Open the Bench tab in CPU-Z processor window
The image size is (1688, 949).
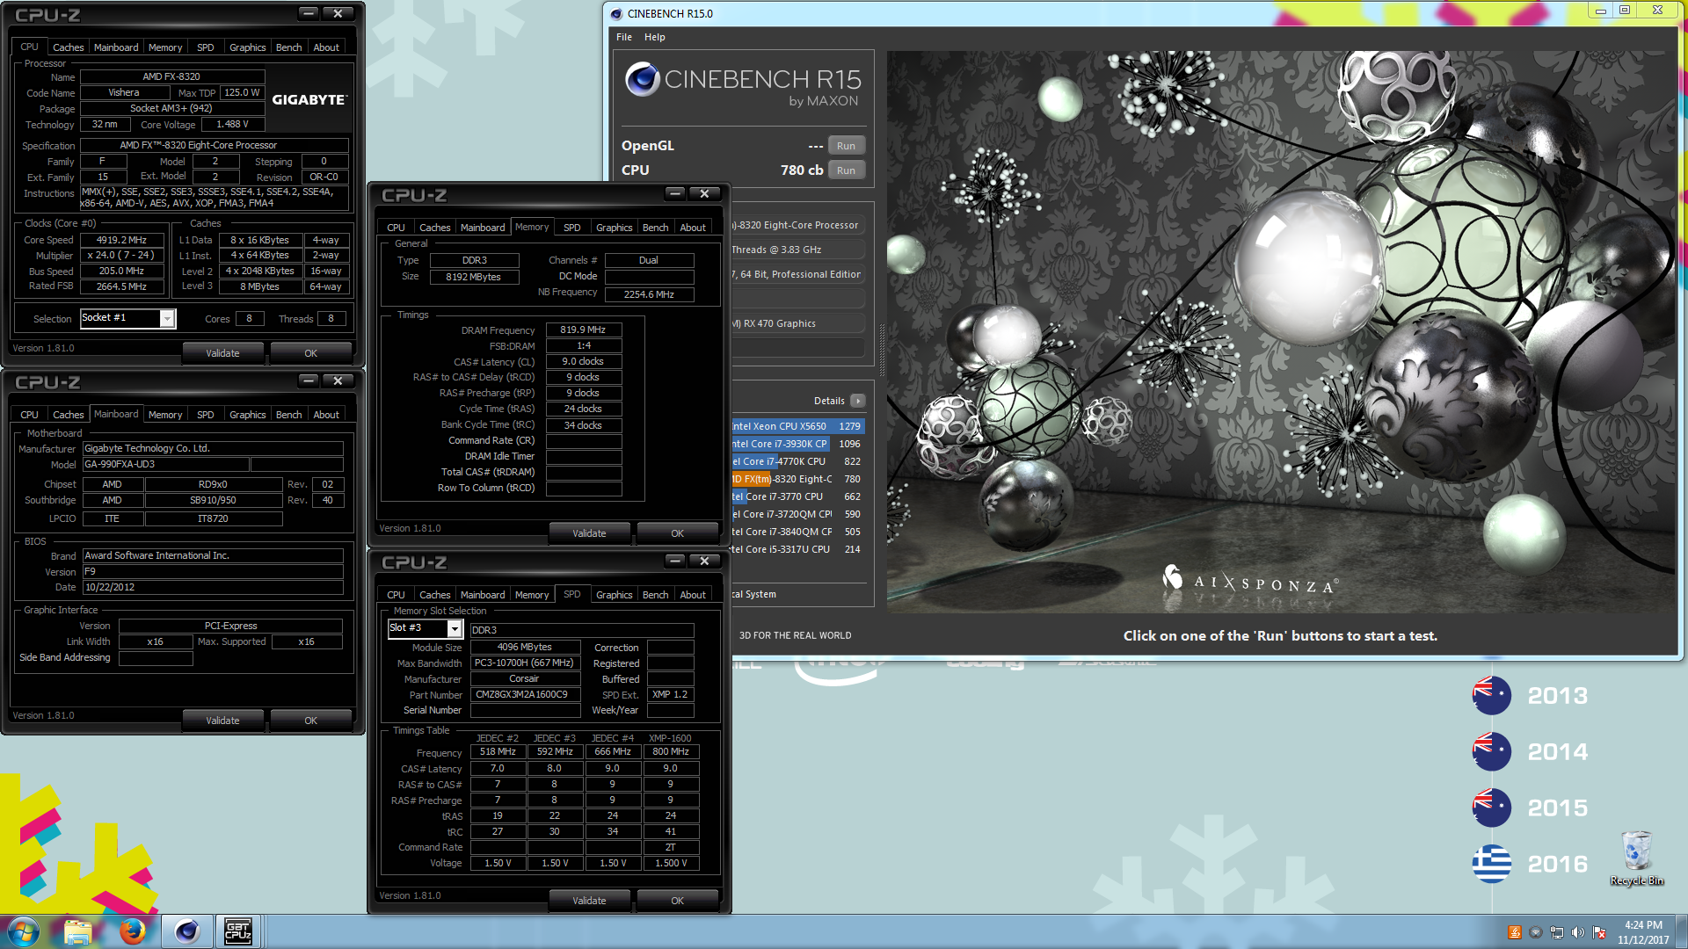288,47
